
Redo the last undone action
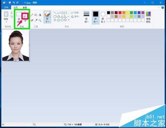[x=18, y=3]
